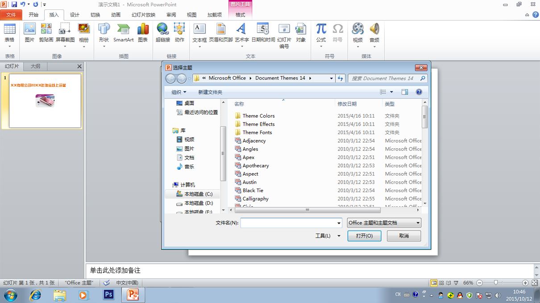Viewport: 540px width, 303px height.
Task: Click the Cancel (取消) button
Action: (404, 236)
